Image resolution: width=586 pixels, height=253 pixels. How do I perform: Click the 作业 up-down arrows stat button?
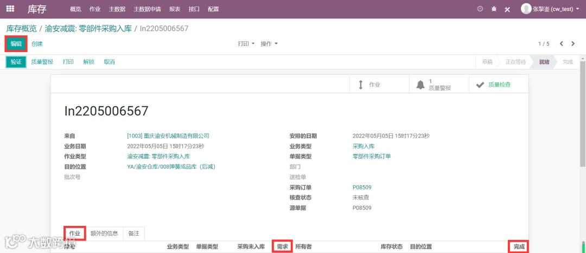(x=379, y=85)
